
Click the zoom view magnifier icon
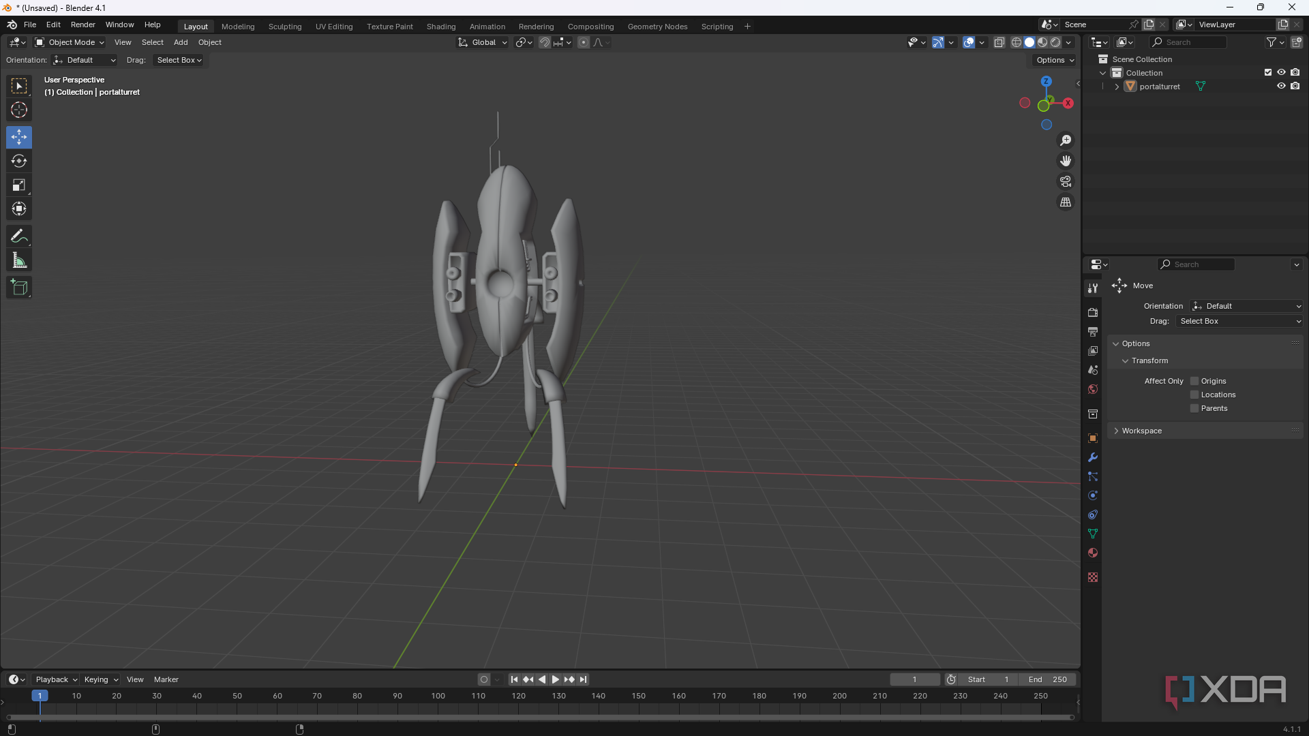1066,140
